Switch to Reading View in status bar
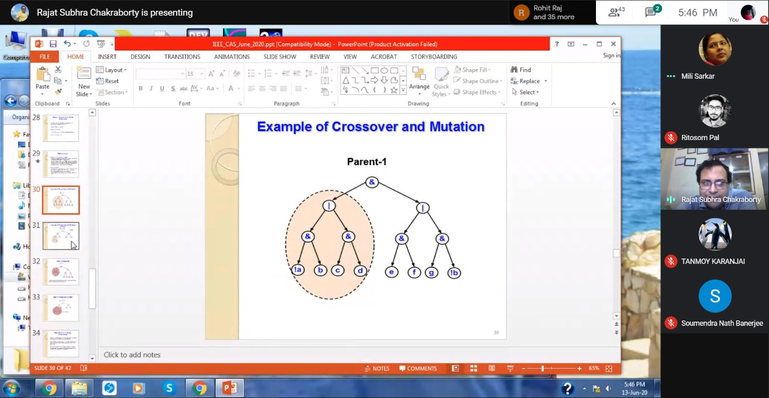 tap(491, 369)
